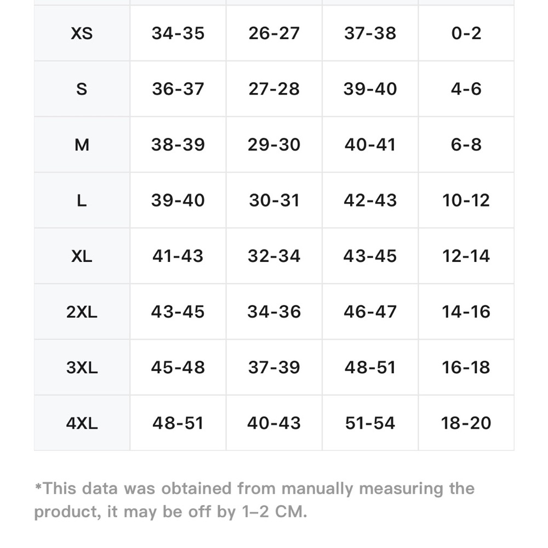Select the XS size row label

[82, 33]
